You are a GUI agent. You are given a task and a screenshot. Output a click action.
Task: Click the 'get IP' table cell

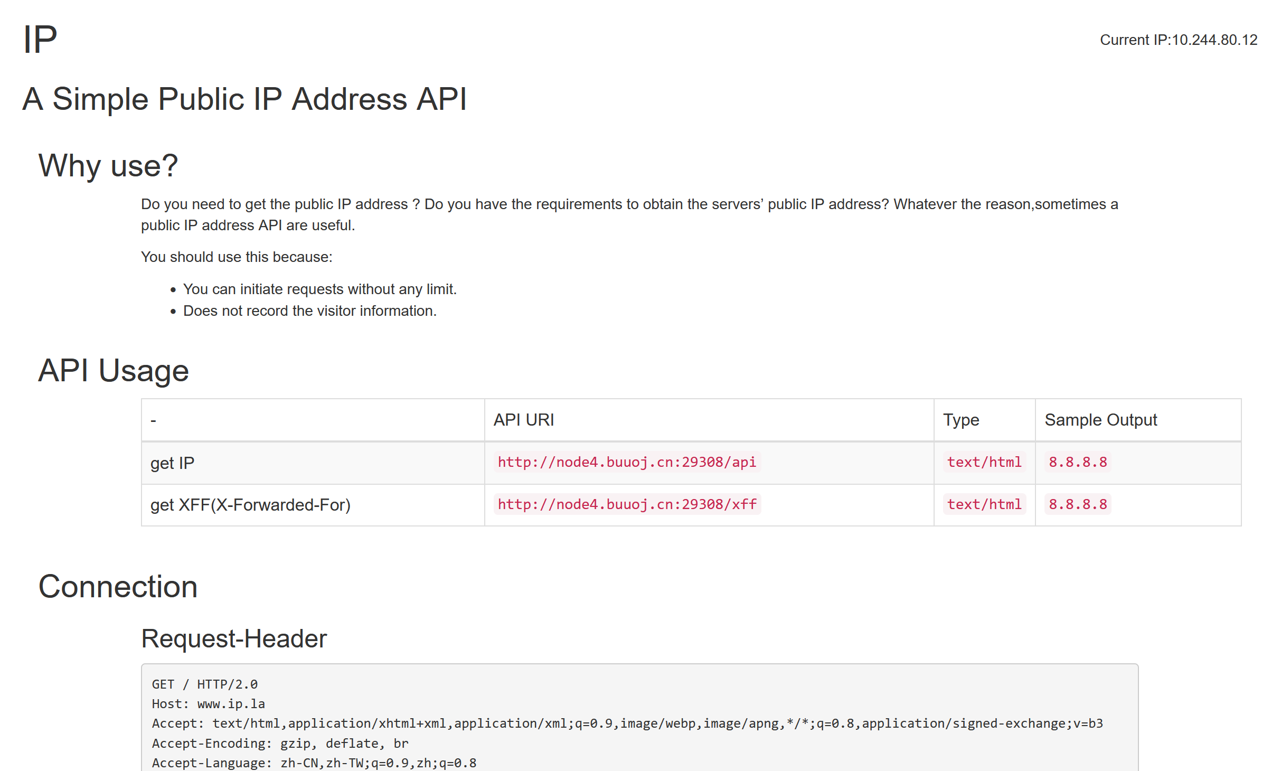(313, 463)
